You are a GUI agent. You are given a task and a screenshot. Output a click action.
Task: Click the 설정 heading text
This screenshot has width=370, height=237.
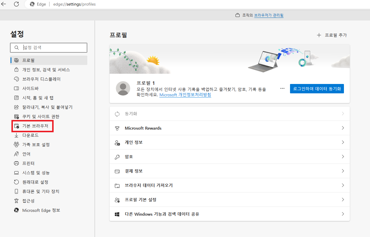[x=17, y=34]
